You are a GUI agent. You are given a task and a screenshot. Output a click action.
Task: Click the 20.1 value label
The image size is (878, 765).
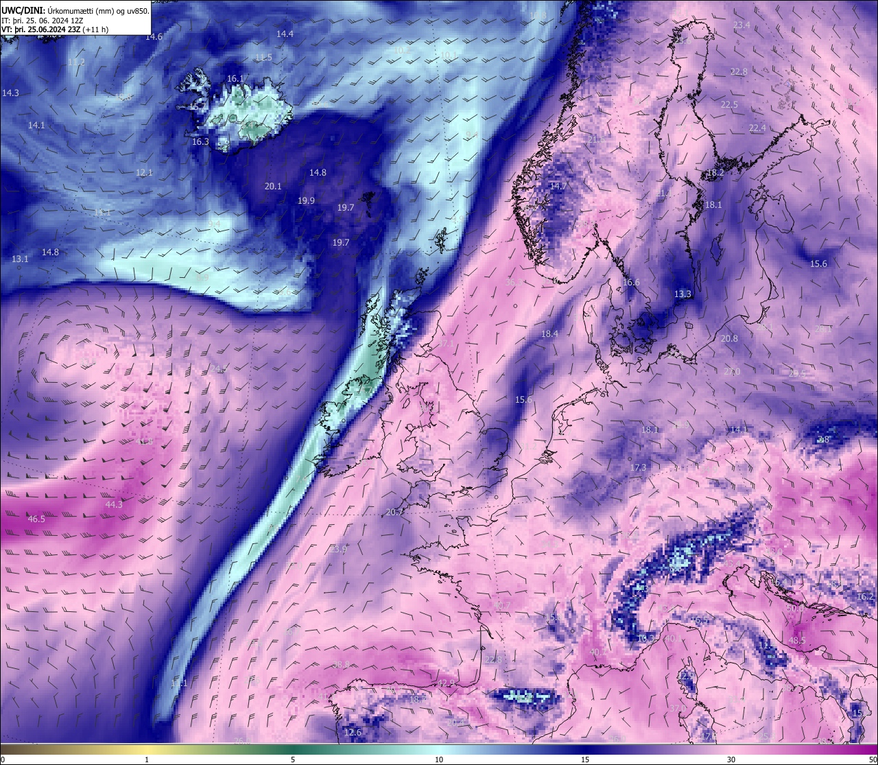coord(273,187)
